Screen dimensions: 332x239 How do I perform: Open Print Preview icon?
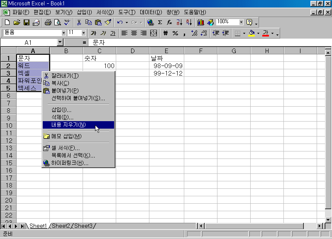[57, 22]
